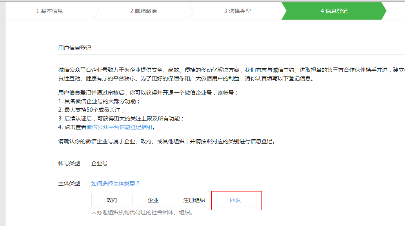Click the 帐号类型 label

click(69, 164)
